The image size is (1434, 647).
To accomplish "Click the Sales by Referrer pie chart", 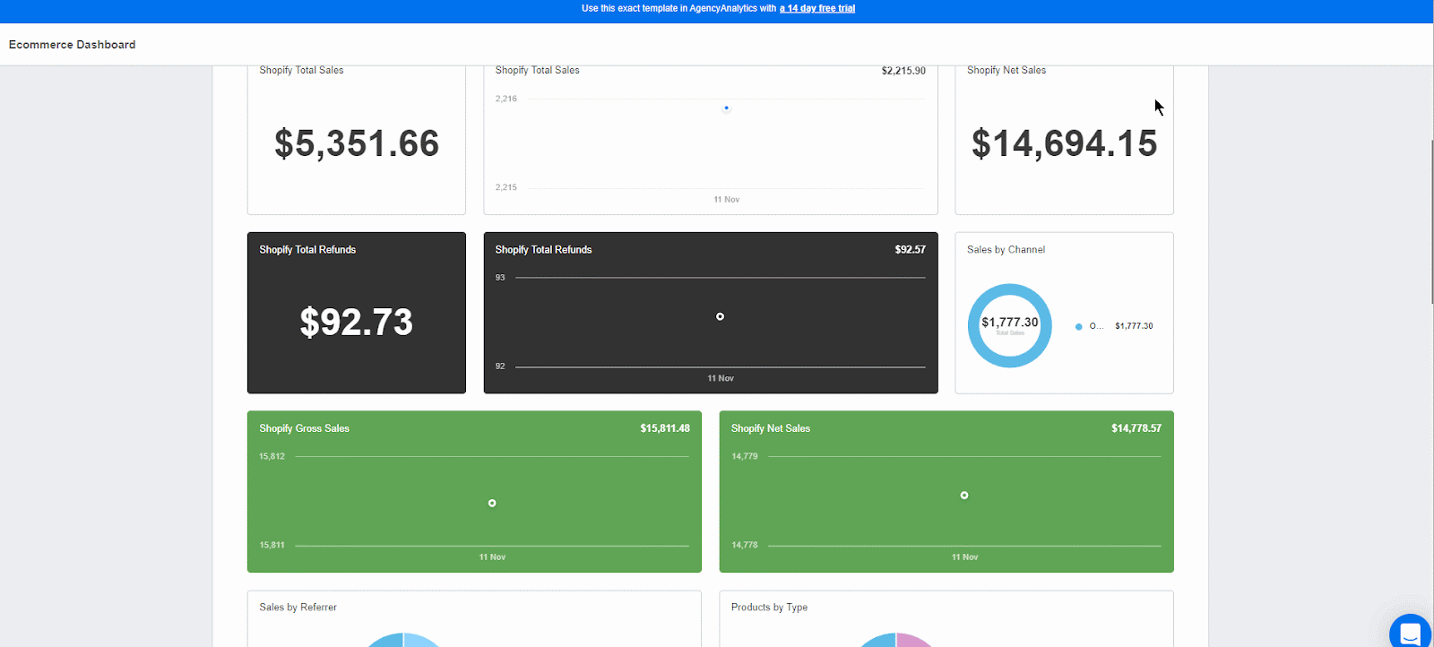I will pos(403,640).
